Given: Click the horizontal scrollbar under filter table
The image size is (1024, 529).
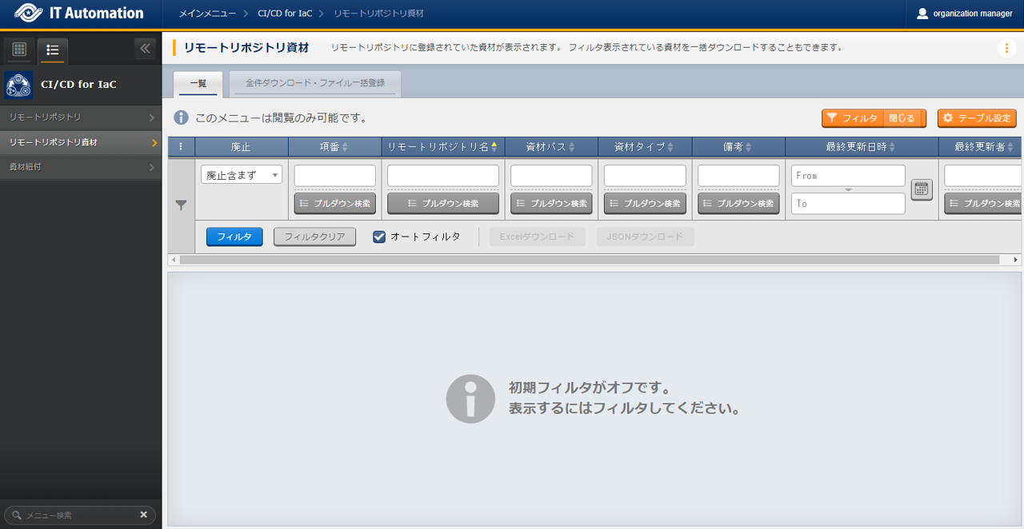Looking at the screenshot, I should (x=589, y=260).
